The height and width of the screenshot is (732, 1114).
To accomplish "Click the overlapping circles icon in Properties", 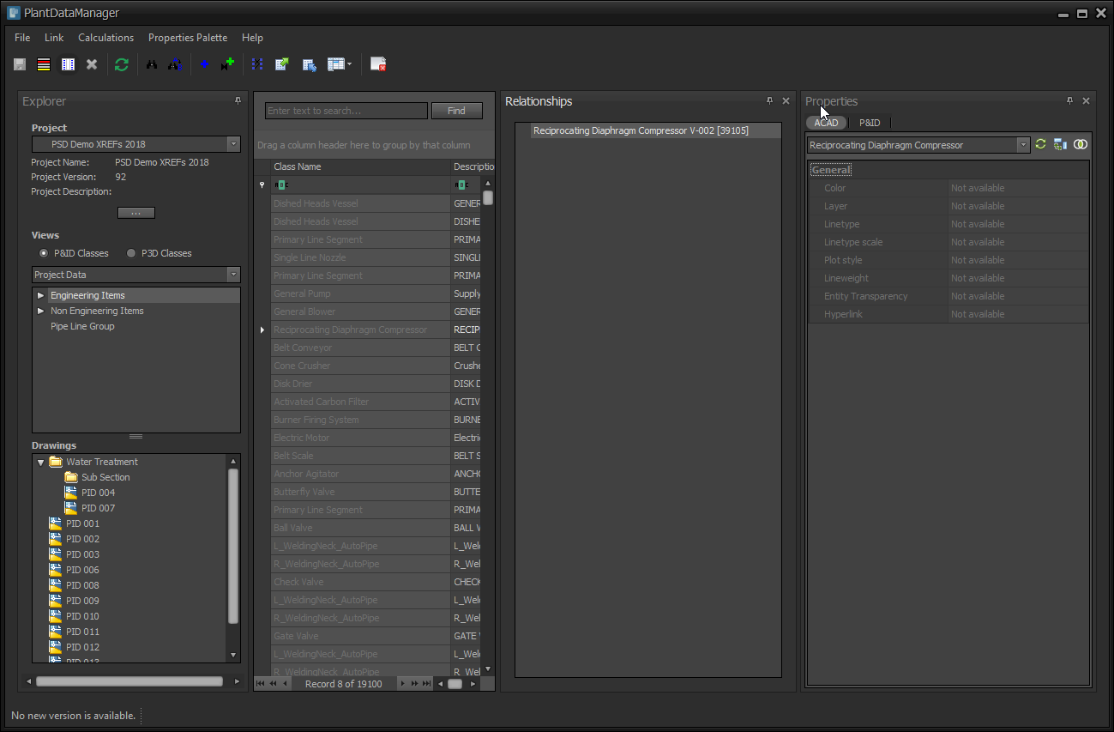I will point(1081,144).
